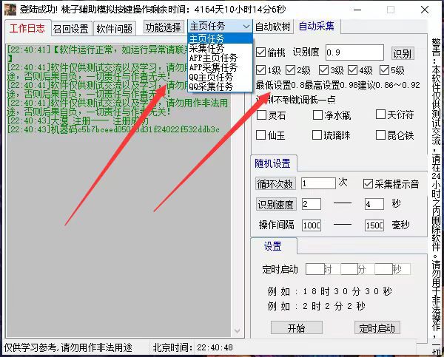The image size is (444, 357).
Task: Click the 仅供学习参考 status bar text
Action: (x=68, y=347)
